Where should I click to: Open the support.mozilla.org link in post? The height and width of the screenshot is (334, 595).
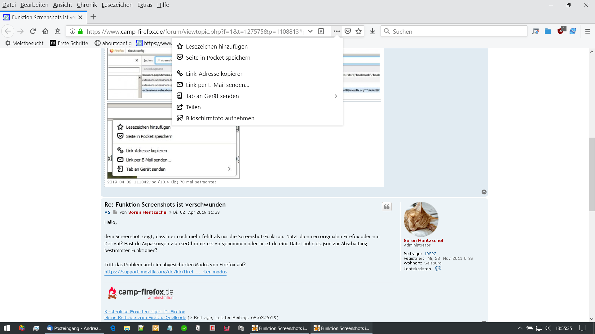click(x=165, y=272)
